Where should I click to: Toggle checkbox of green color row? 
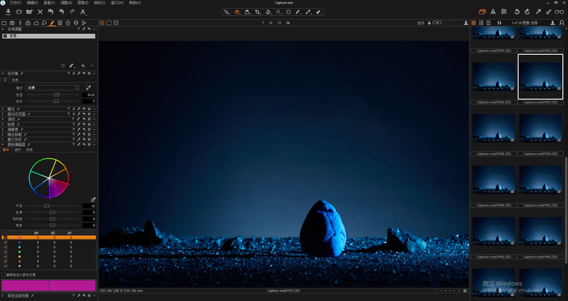pos(5,252)
